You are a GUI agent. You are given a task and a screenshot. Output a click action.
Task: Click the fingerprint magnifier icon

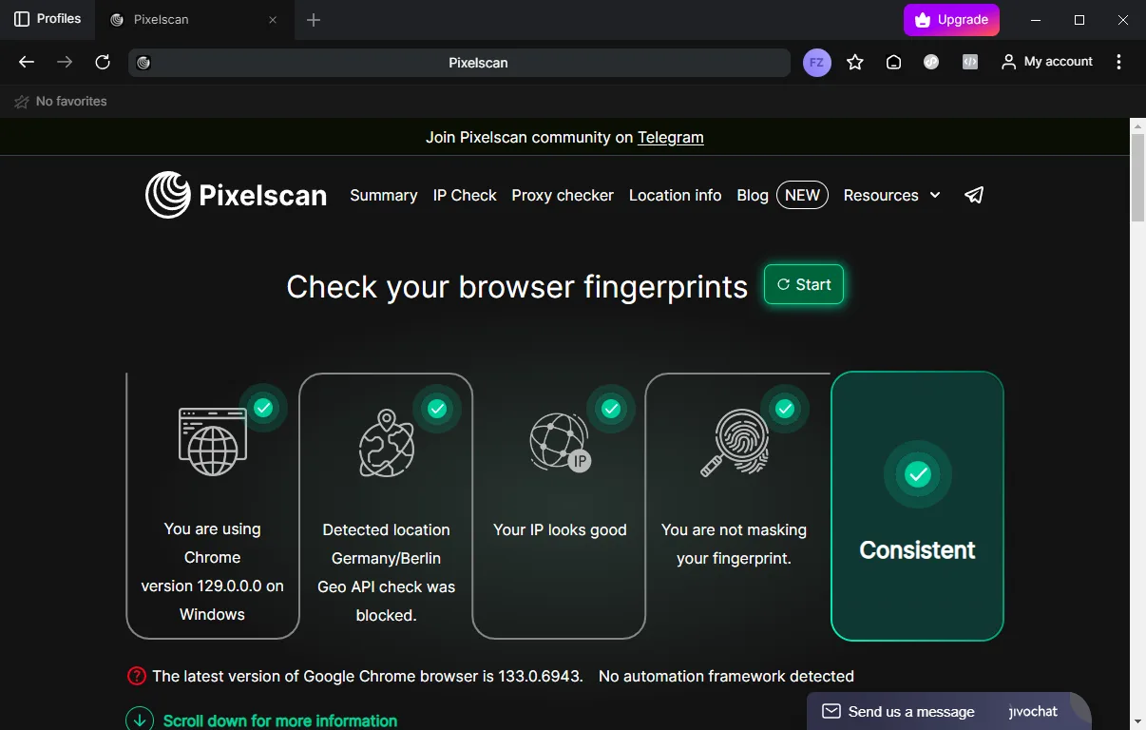tap(735, 442)
